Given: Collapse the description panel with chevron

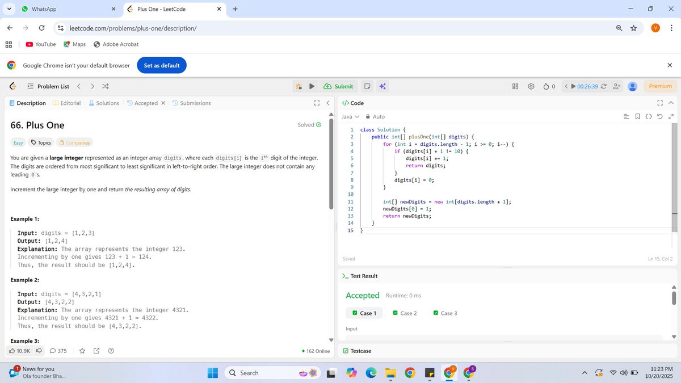Looking at the screenshot, I should pyautogui.click(x=327, y=103).
